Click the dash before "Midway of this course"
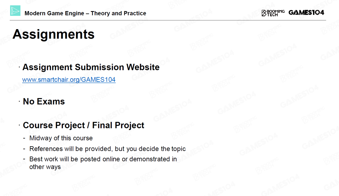The height and width of the screenshot is (196, 339). coord(24,138)
